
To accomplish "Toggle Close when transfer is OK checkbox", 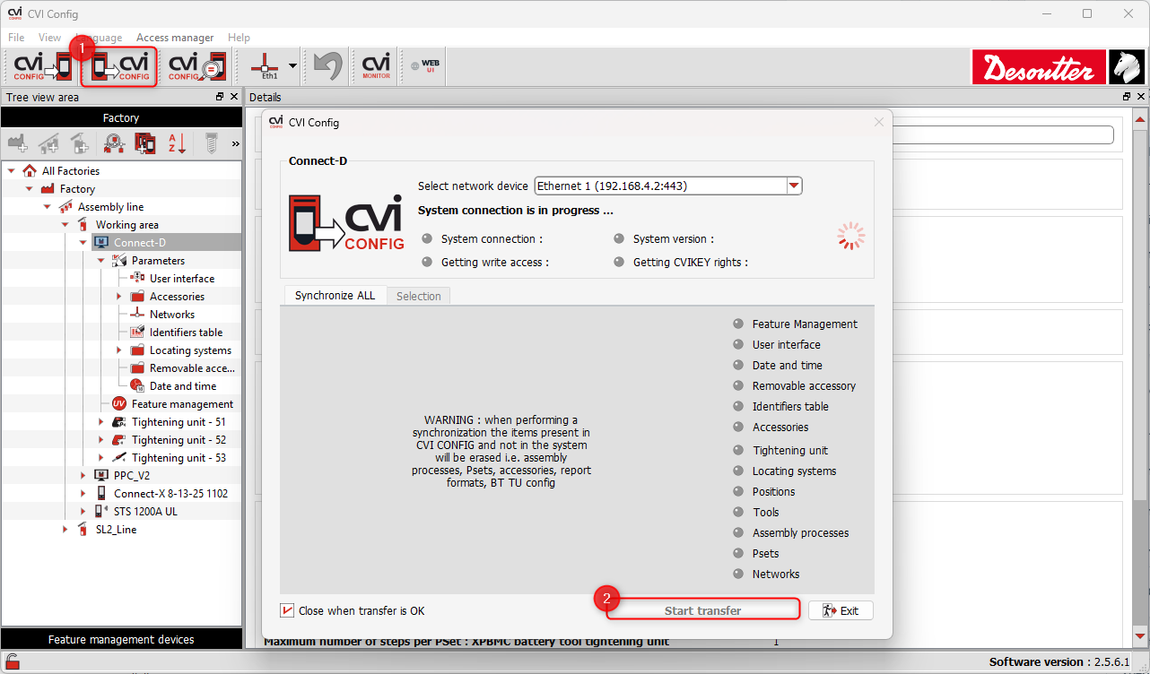I will click(x=287, y=610).
